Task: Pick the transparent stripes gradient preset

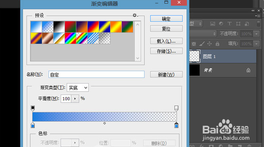Action: pyautogui.click(x=93, y=38)
